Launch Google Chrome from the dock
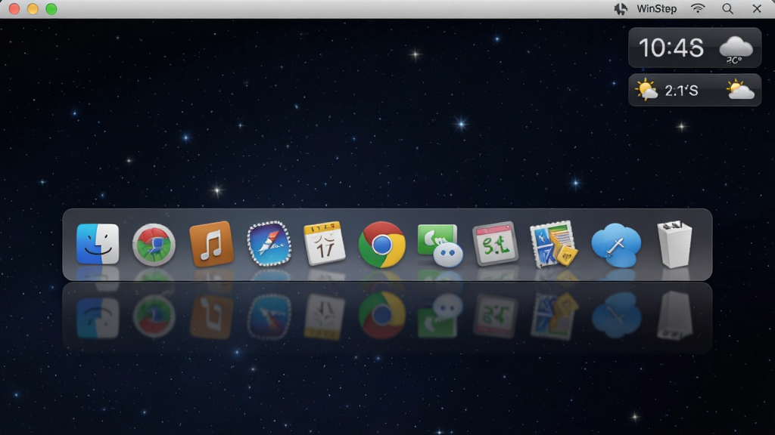The height and width of the screenshot is (435, 775). click(381, 245)
